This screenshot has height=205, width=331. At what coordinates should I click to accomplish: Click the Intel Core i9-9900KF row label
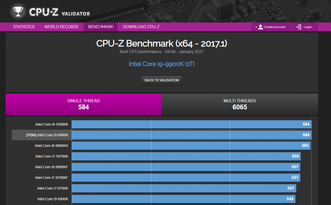tap(52, 167)
